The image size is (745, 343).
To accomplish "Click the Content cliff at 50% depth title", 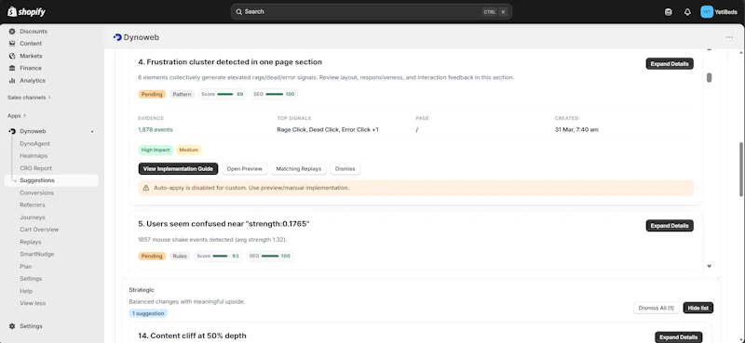I will click(192, 336).
